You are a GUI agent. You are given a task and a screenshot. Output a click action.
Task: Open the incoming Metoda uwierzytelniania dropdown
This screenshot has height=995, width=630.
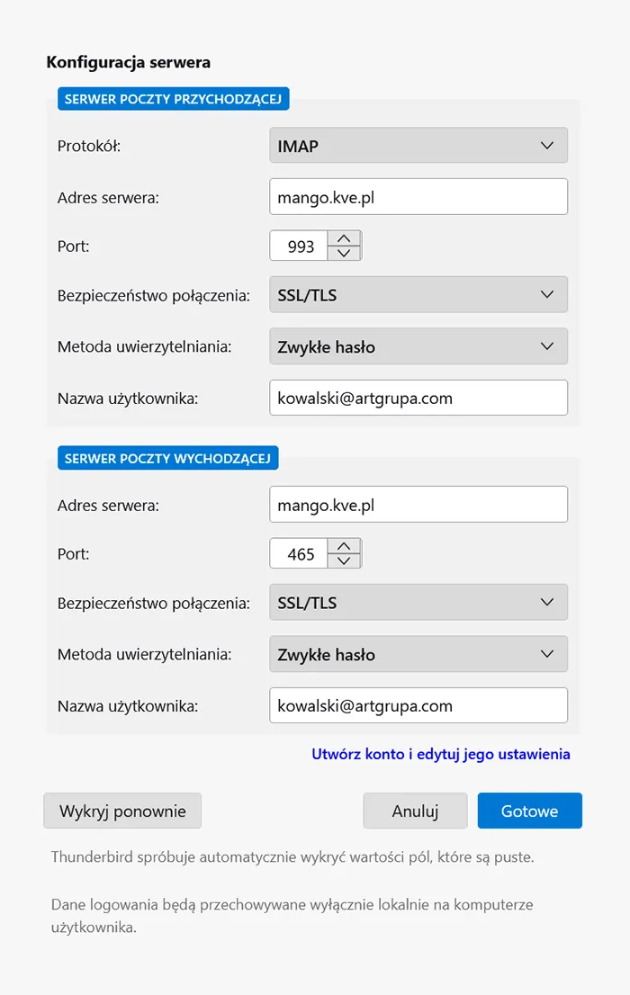click(x=418, y=346)
